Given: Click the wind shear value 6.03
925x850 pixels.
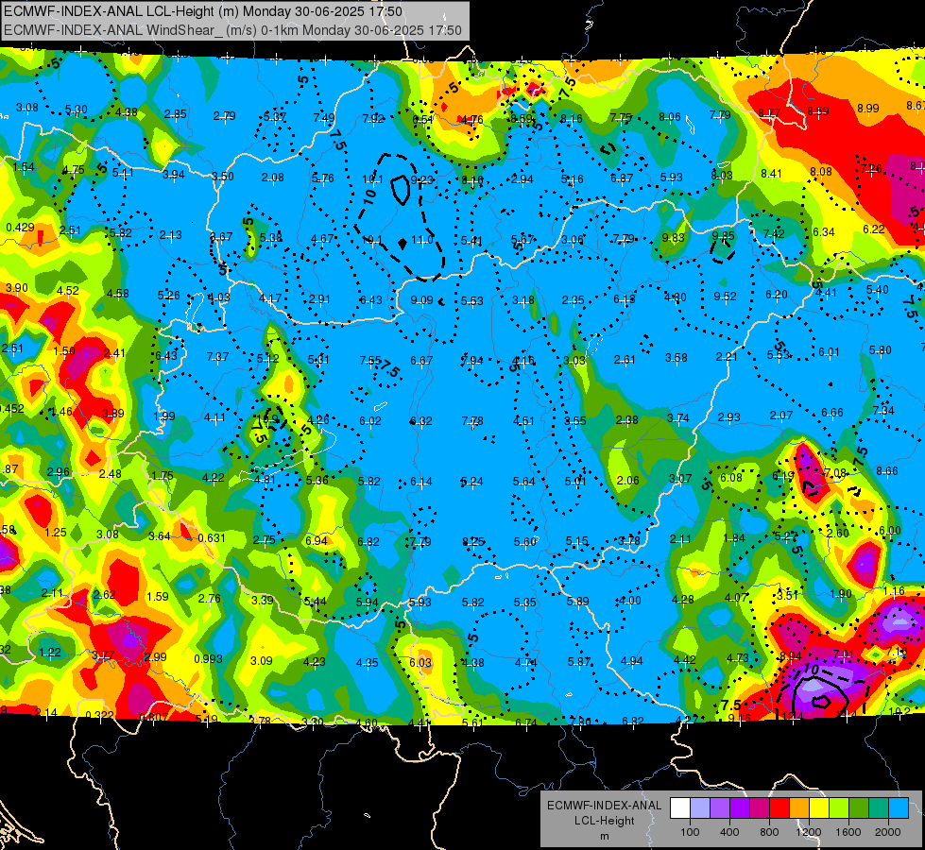Looking at the screenshot, I should point(420,662).
